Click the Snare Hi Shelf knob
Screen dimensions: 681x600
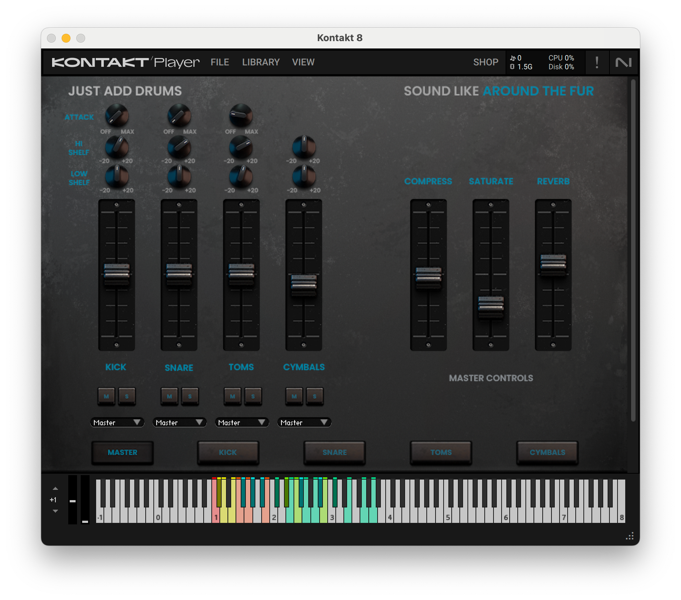tap(179, 147)
